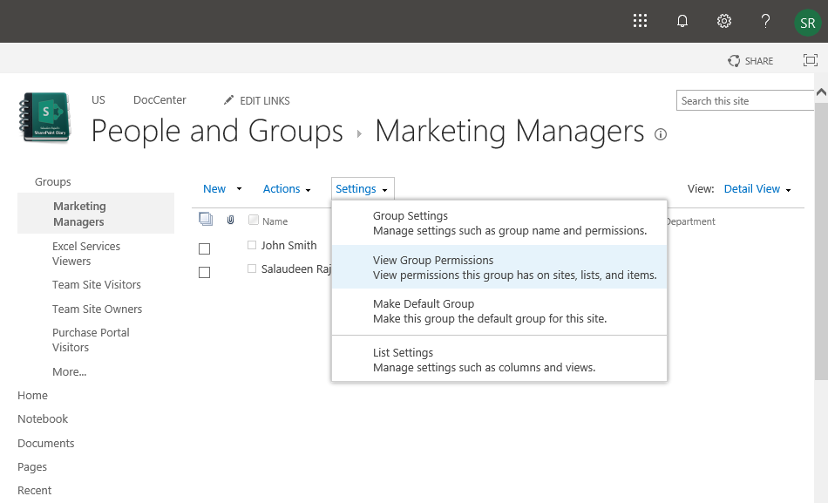The image size is (828, 503).
Task: Open help with the question mark icon
Action: [765, 20]
